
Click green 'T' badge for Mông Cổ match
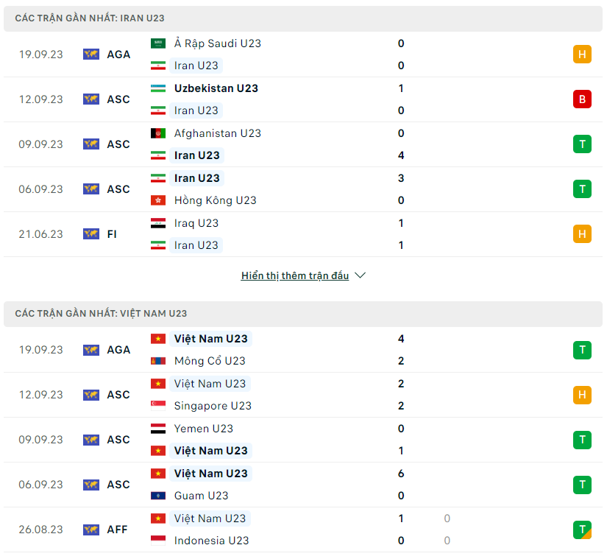(x=582, y=350)
